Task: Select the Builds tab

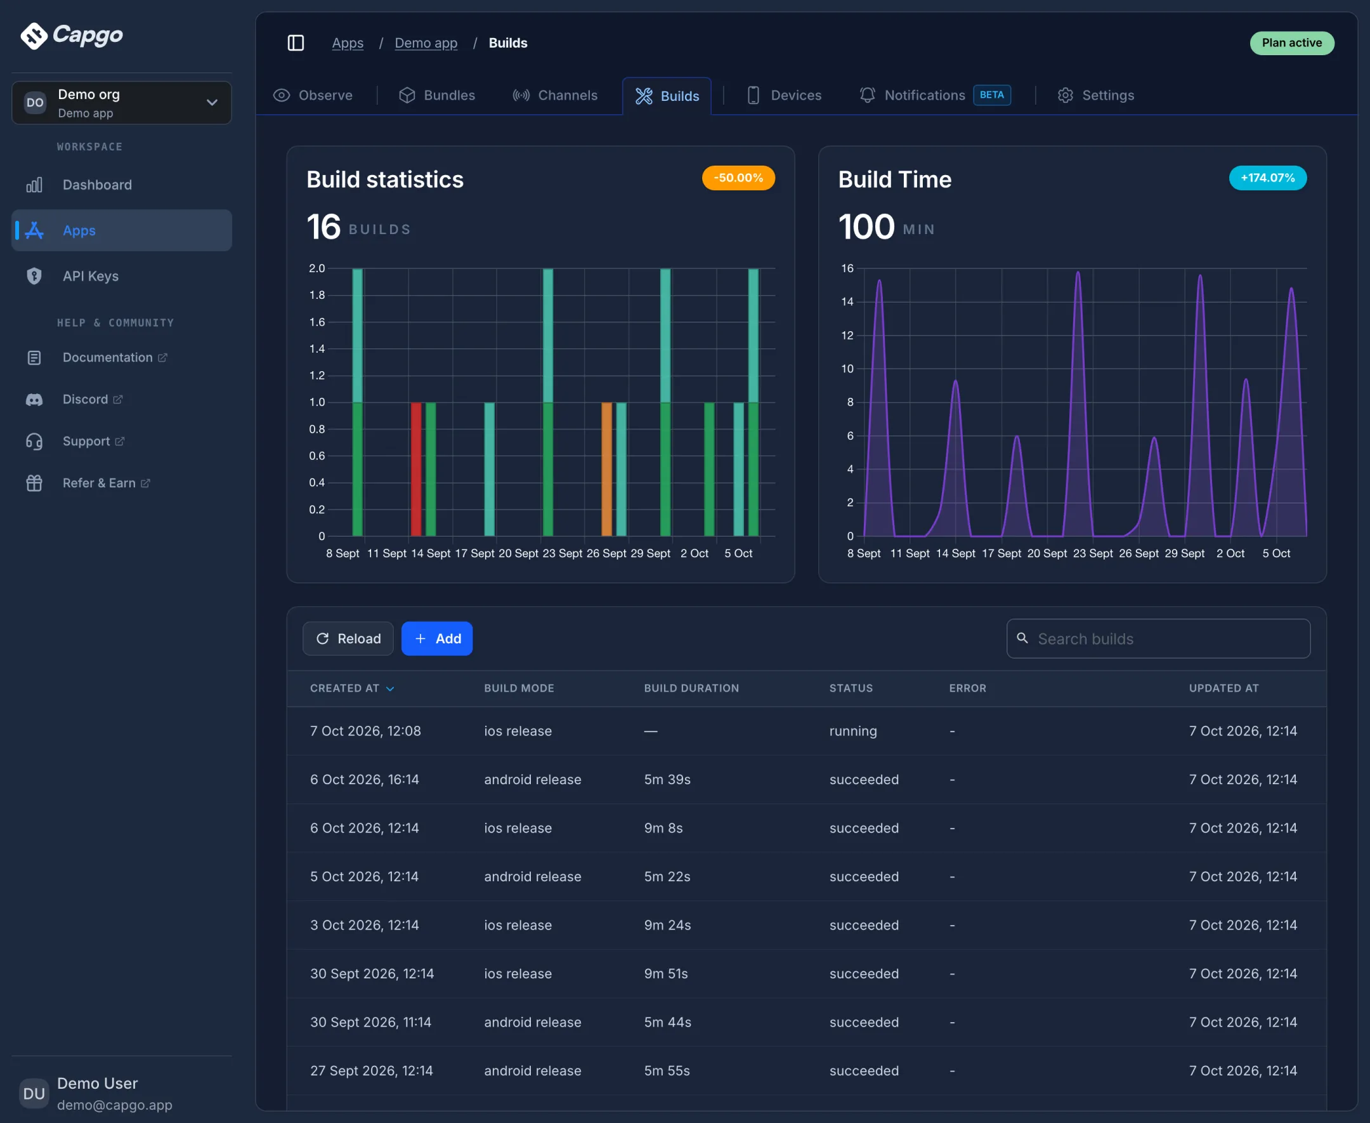Action: coord(667,96)
